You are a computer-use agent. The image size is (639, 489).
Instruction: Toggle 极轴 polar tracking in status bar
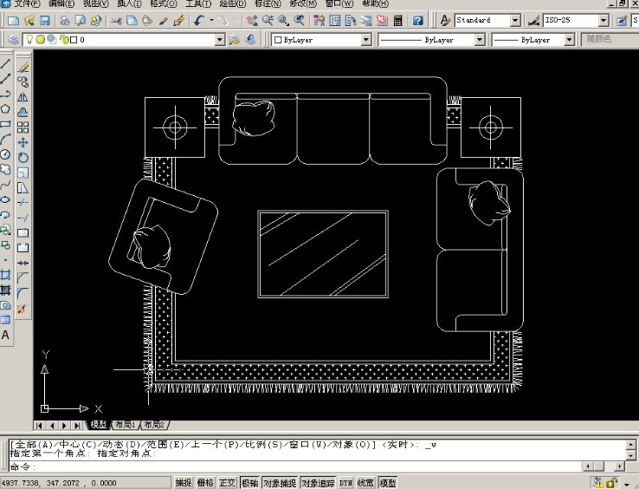coord(249,483)
